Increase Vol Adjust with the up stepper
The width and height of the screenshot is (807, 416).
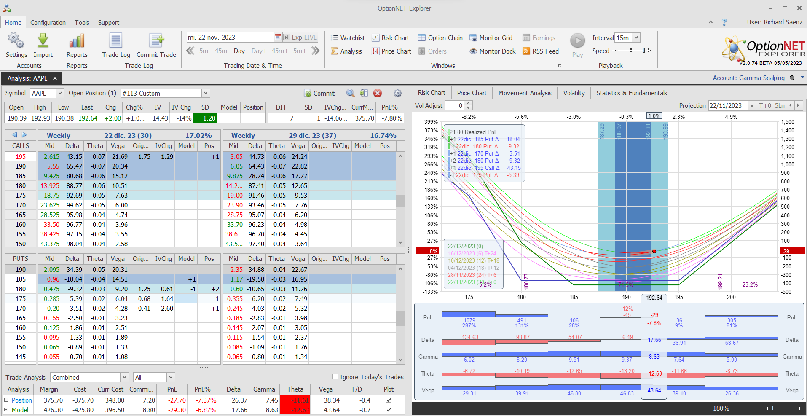[469, 103]
